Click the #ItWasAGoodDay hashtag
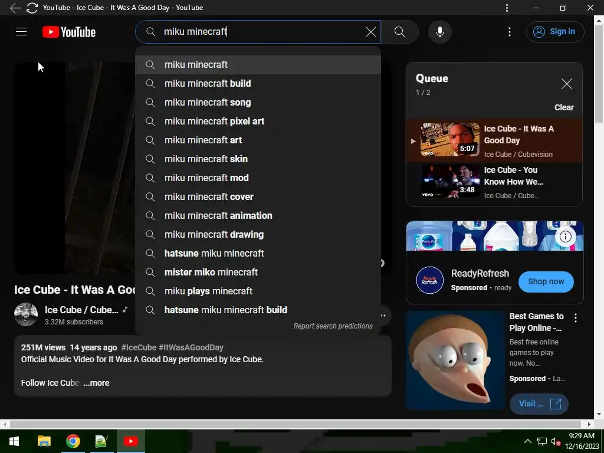Viewport: 604px width, 453px height. click(x=191, y=347)
